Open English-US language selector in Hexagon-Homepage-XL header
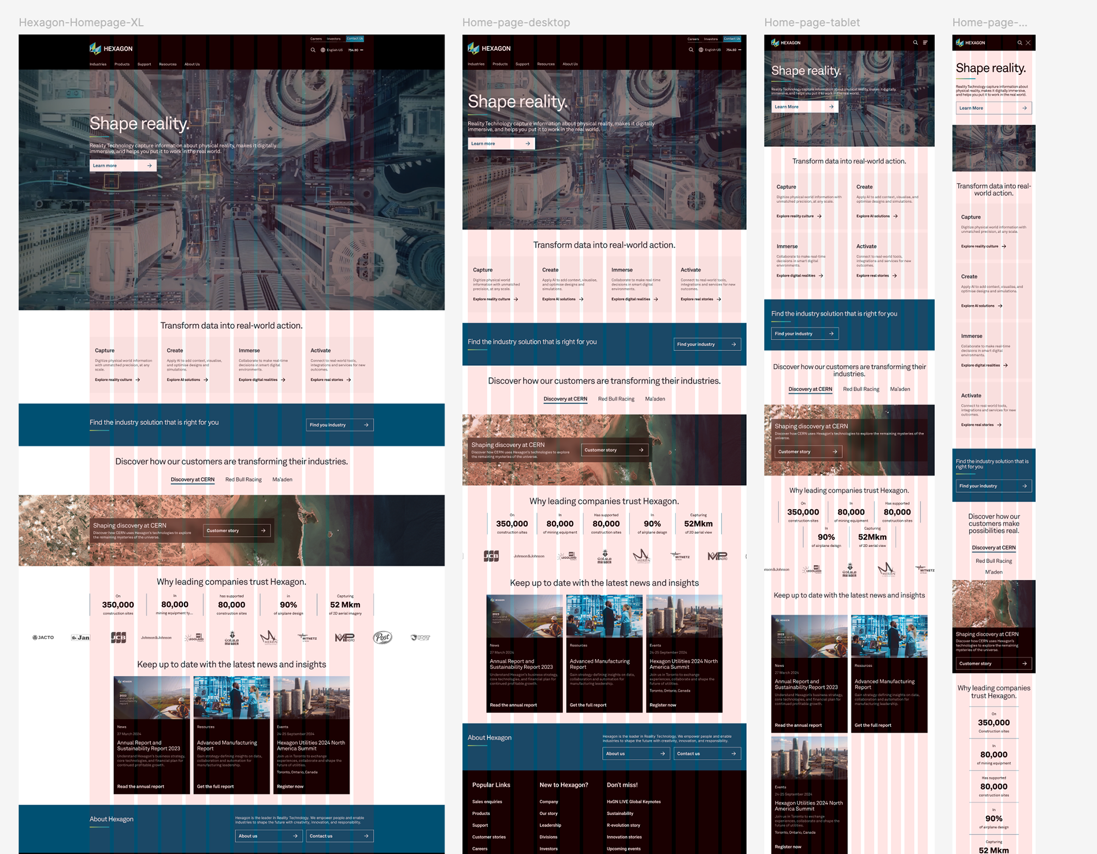 [x=331, y=50]
